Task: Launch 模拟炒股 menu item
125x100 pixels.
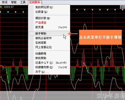Action: (x=49, y=18)
